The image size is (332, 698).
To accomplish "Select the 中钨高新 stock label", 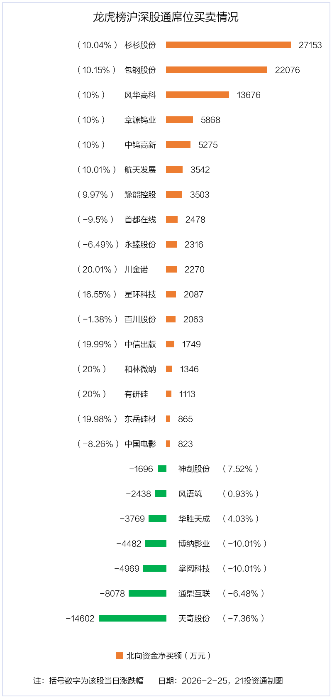I will [x=140, y=145].
